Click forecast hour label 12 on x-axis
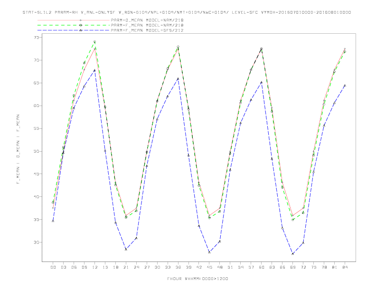Screen dimensions: 376x291 95,267
